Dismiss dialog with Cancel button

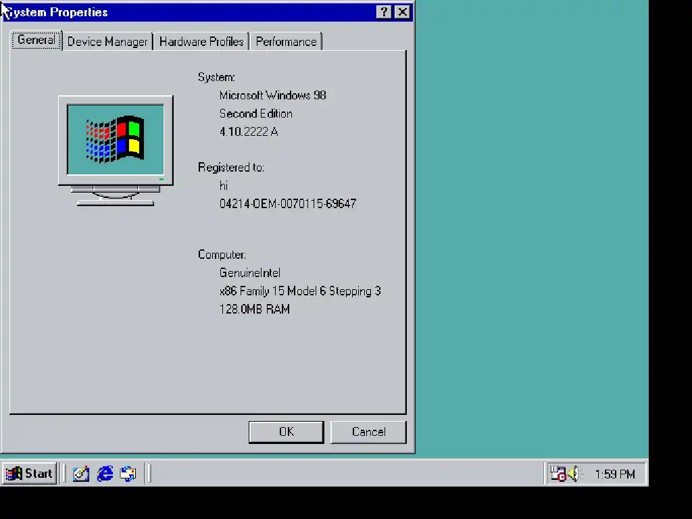coord(368,432)
